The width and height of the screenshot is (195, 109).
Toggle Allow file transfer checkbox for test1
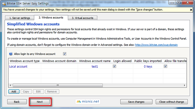(x=165, y=66)
